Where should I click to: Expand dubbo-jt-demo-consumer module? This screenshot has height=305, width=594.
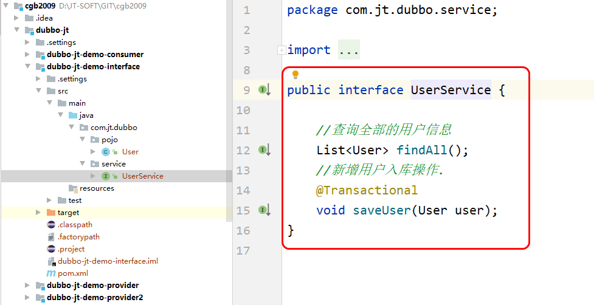[27, 54]
